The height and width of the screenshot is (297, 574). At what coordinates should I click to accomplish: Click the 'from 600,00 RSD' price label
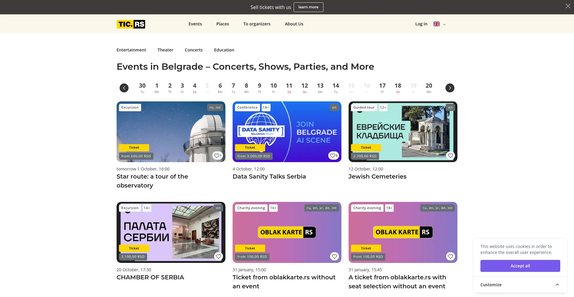click(x=136, y=156)
